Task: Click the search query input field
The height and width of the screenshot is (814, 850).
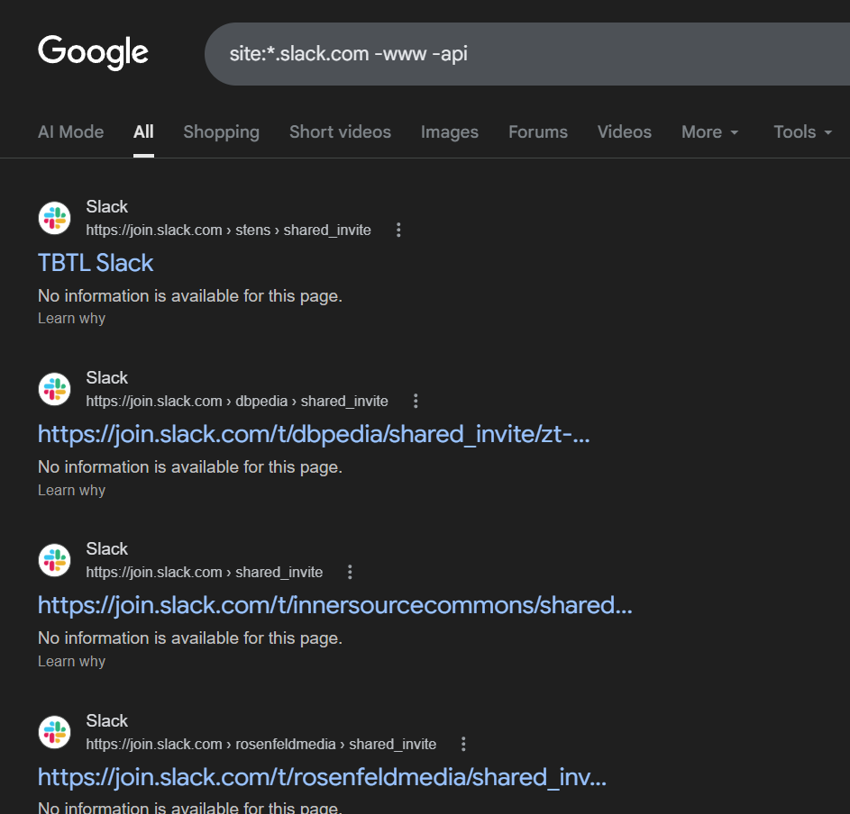Action: (523, 54)
